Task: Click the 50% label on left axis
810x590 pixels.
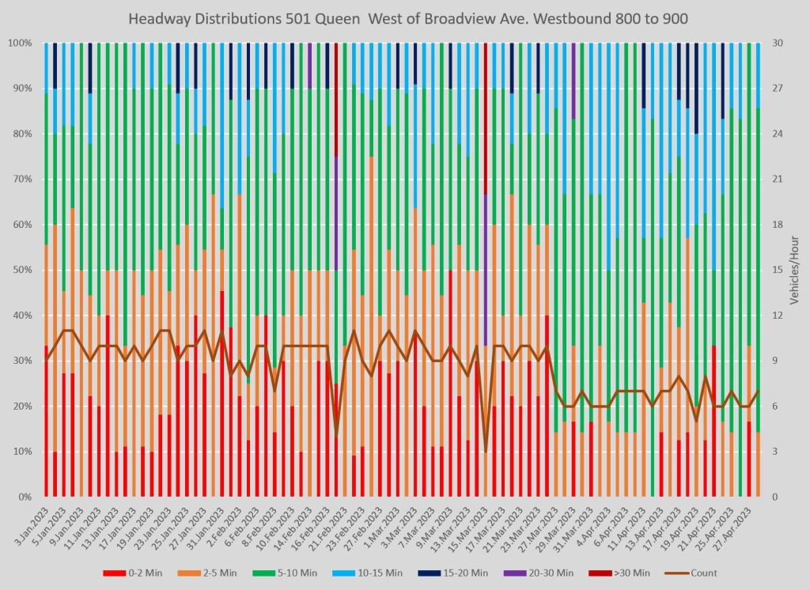Action: [24, 270]
